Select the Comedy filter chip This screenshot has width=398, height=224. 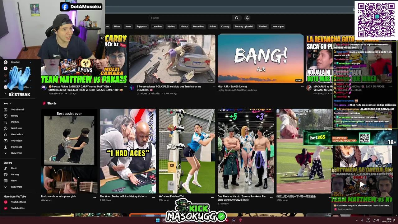tap(225, 26)
